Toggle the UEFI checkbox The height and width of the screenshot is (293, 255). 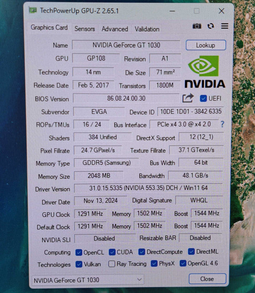[203, 98]
